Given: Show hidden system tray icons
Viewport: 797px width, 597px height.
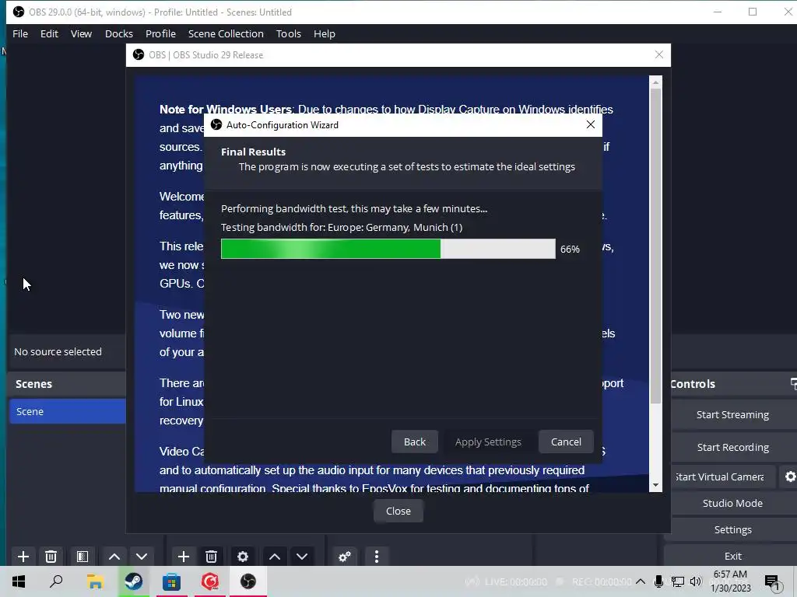Looking at the screenshot, I should pos(641,581).
